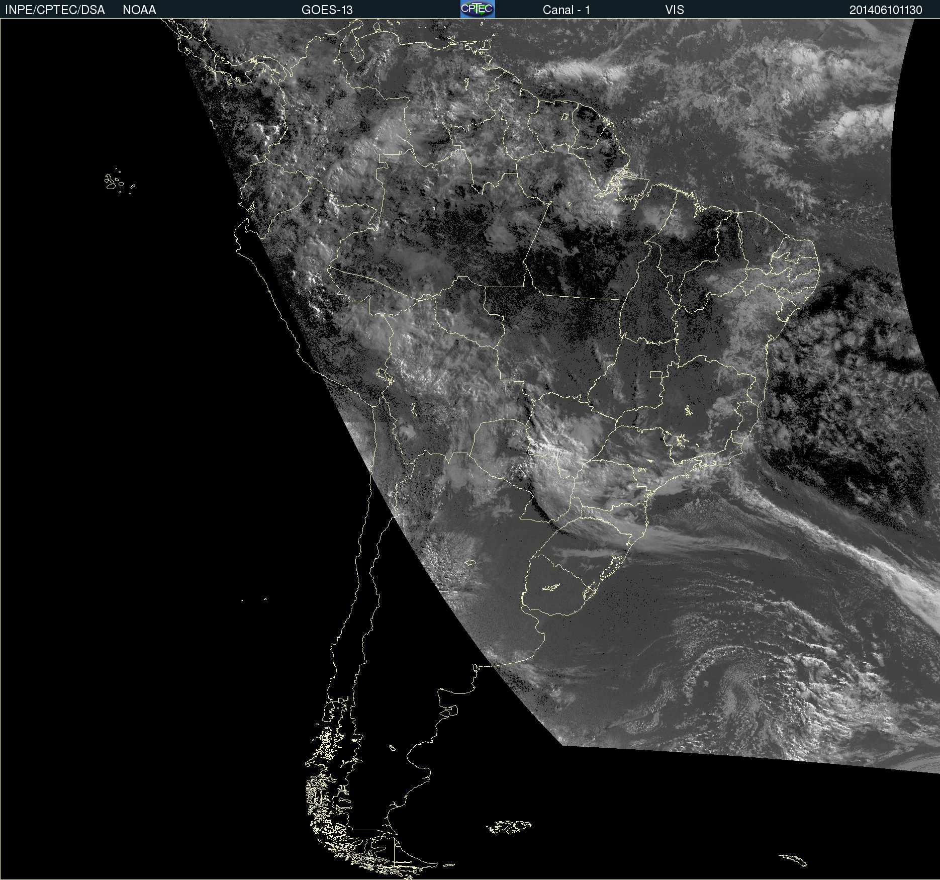Click the 201406101130 timestamp

885,10
